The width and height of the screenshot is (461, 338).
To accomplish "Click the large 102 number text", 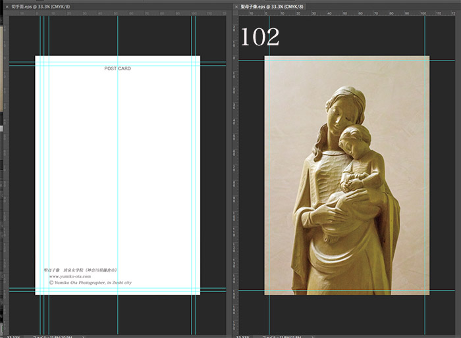I will click(x=260, y=37).
